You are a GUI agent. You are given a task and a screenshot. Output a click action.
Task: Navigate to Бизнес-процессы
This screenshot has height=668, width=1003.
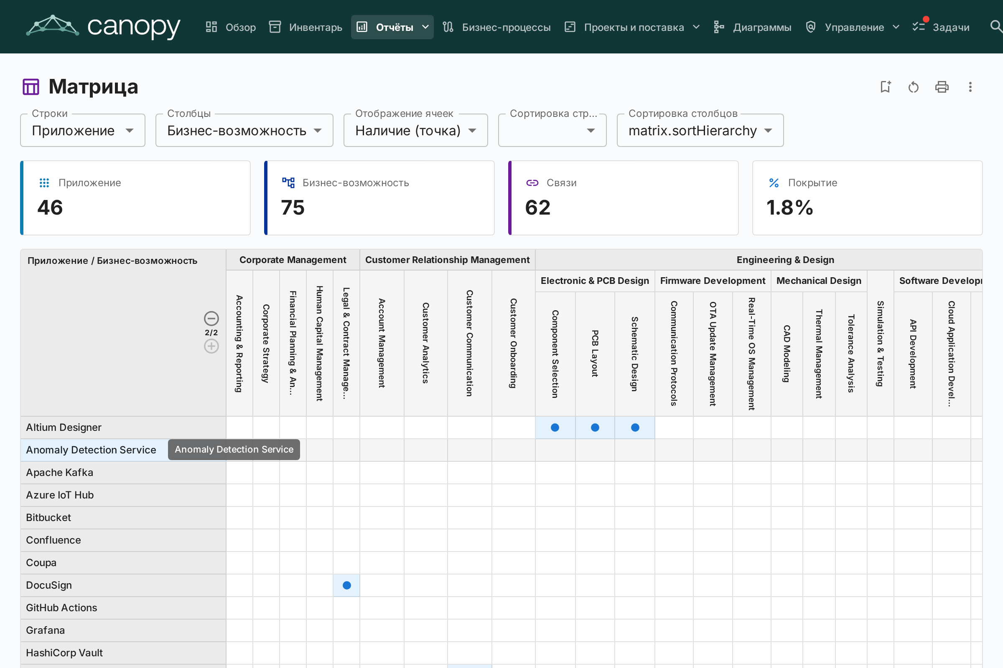pyautogui.click(x=496, y=27)
